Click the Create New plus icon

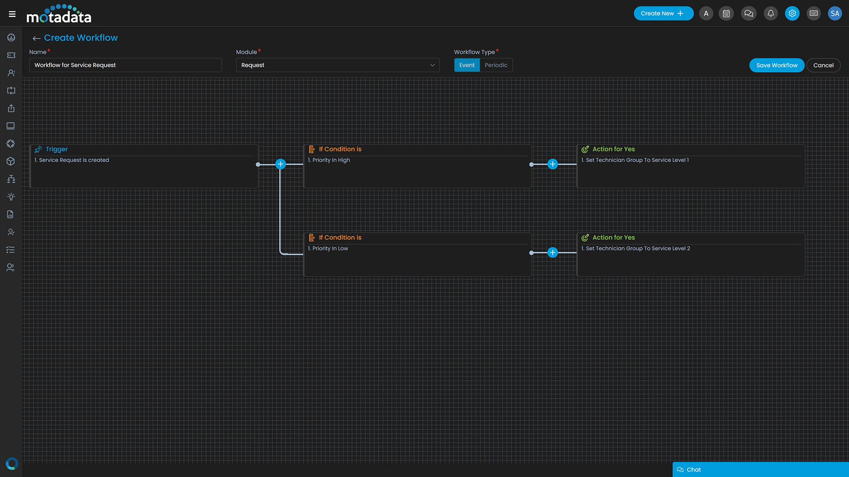(681, 13)
